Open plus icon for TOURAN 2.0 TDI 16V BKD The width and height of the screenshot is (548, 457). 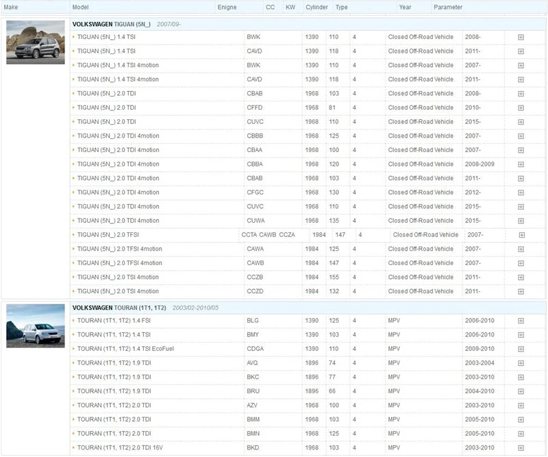tap(521, 448)
